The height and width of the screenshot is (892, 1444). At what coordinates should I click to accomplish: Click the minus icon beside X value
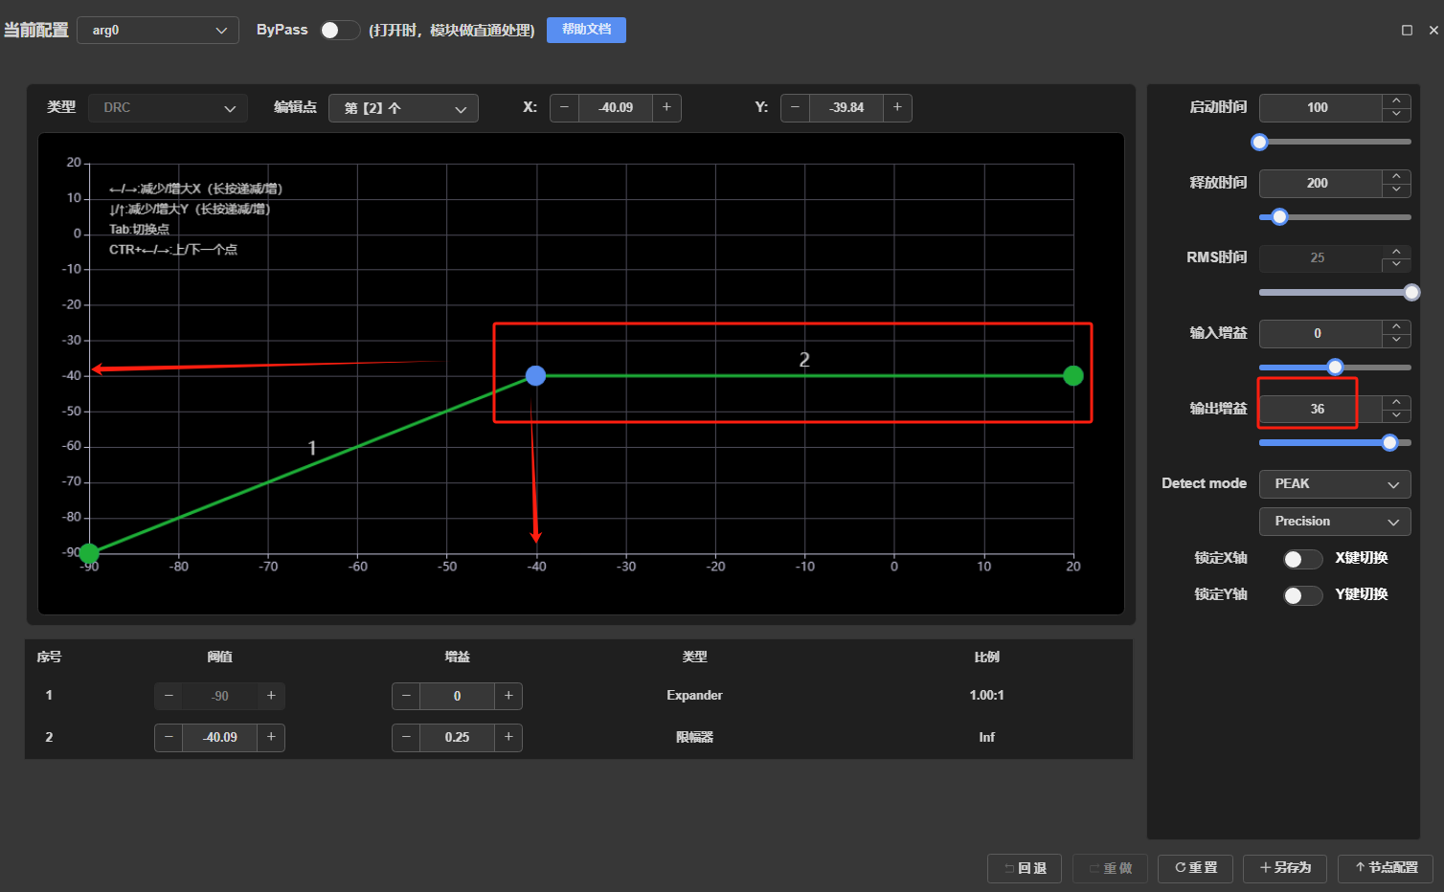point(564,107)
